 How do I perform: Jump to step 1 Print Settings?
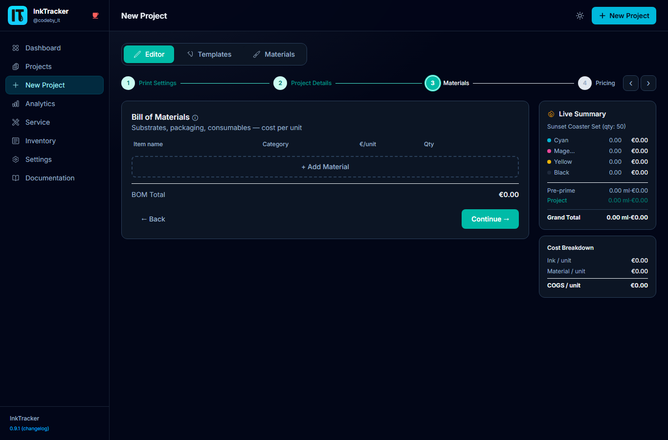coord(149,83)
